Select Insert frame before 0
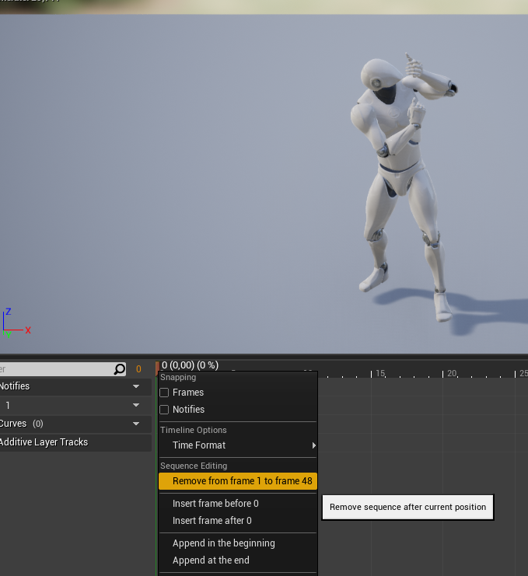The height and width of the screenshot is (576, 528). (x=238, y=503)
